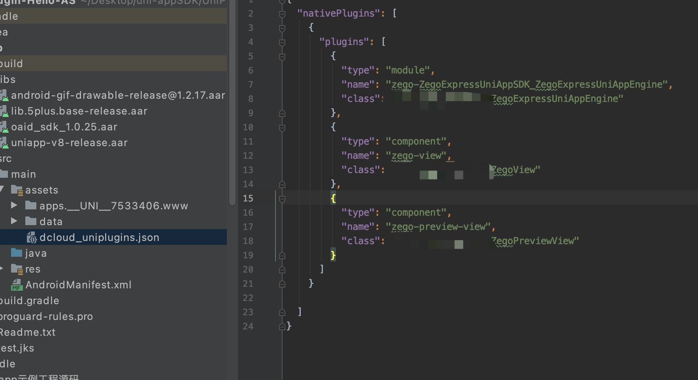Click the oaid_sdk_1.0.25.aar archive icon
The image size is (698, 380).
pos(4,127)
